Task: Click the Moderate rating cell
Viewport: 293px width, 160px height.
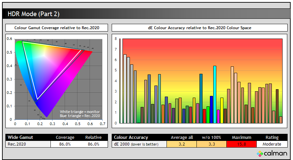Action: click(272, 144)
